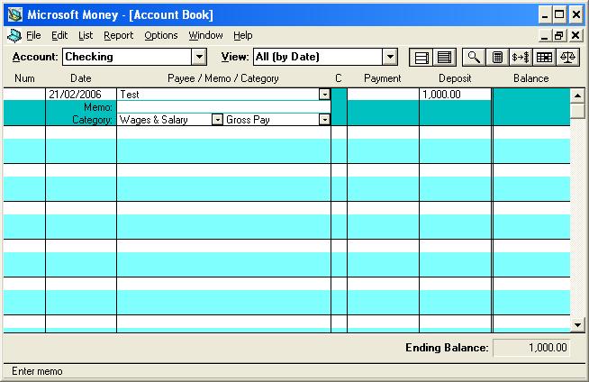
Task: Close the inner Account Book window
Action: [575, 36]
